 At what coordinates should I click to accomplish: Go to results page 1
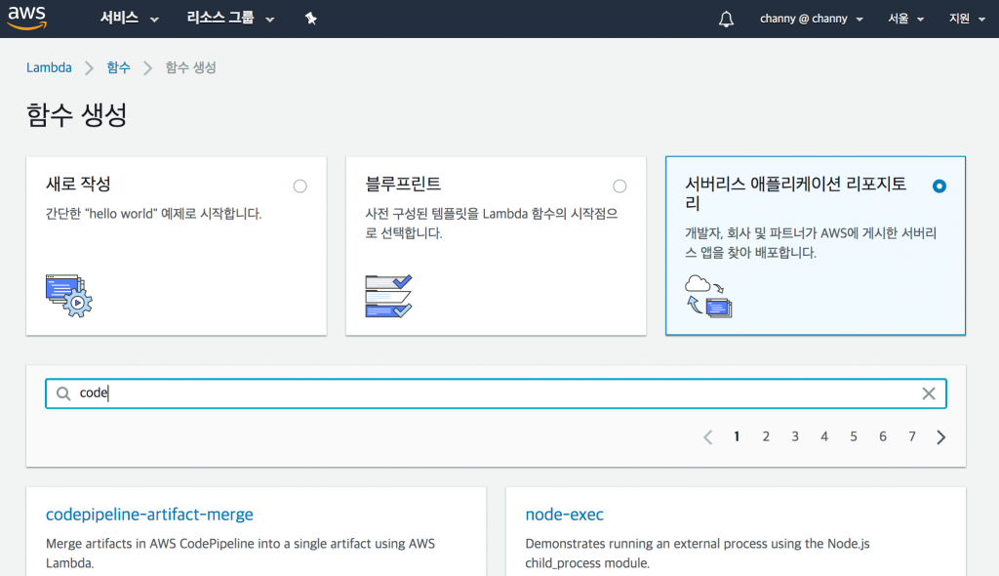point(737,437)
